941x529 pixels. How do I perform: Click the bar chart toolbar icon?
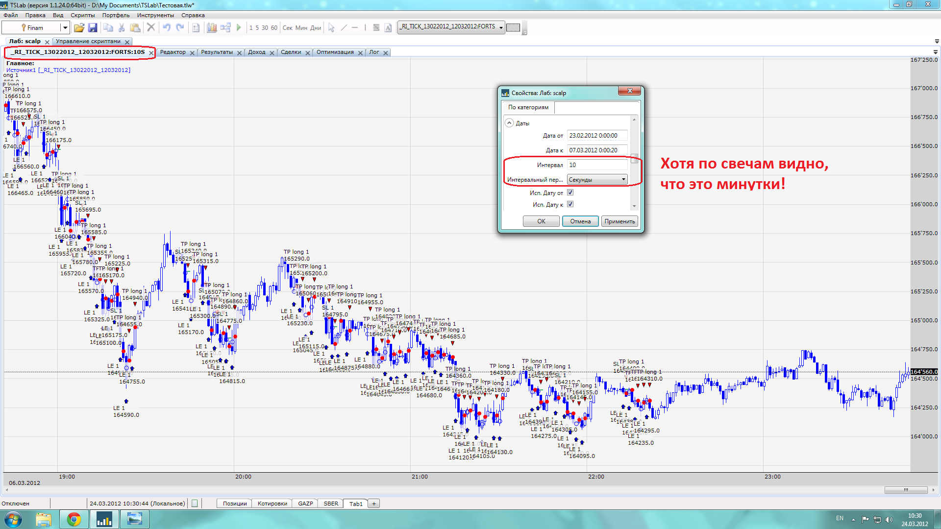[212, 27]
